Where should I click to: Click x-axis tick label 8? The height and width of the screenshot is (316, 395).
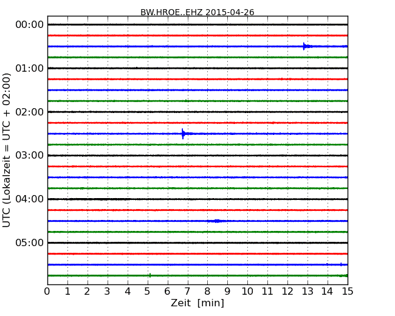[x=207, y=292]
